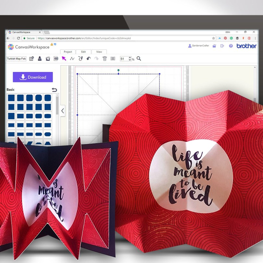The height and width of the screenshot is (263, 263).
Task: Select the purple arrow selection tool
Action: 64,59
